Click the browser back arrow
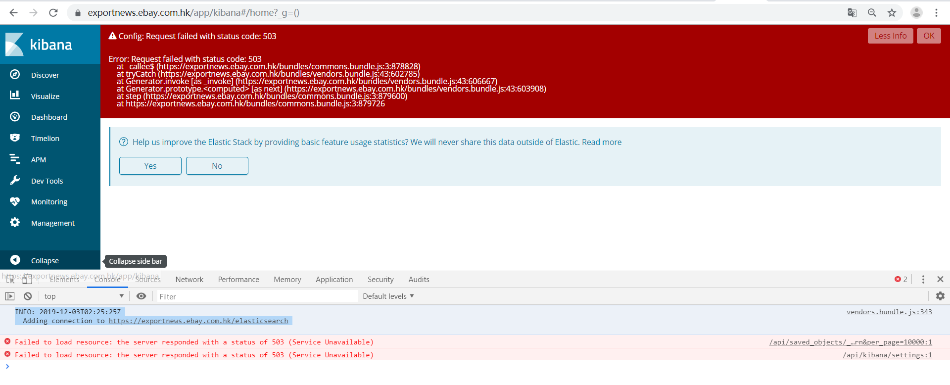This screenshot has height=385, width=950. click(14, 13)
